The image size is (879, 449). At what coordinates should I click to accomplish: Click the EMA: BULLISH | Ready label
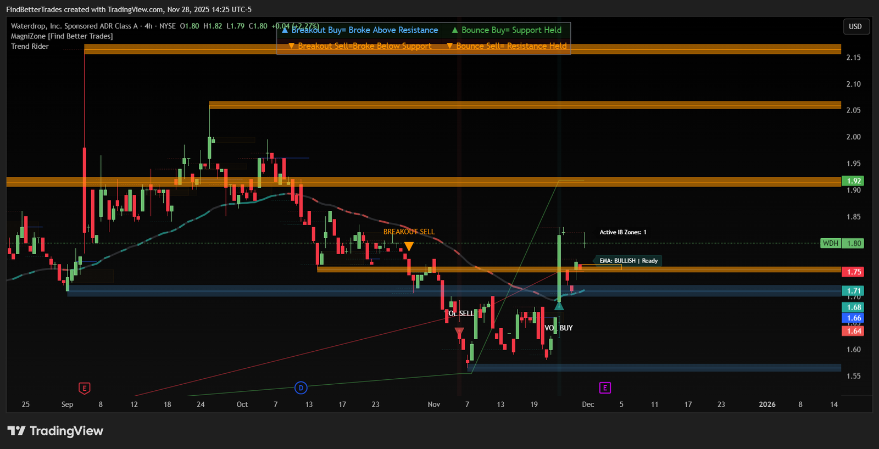[628, 261]
